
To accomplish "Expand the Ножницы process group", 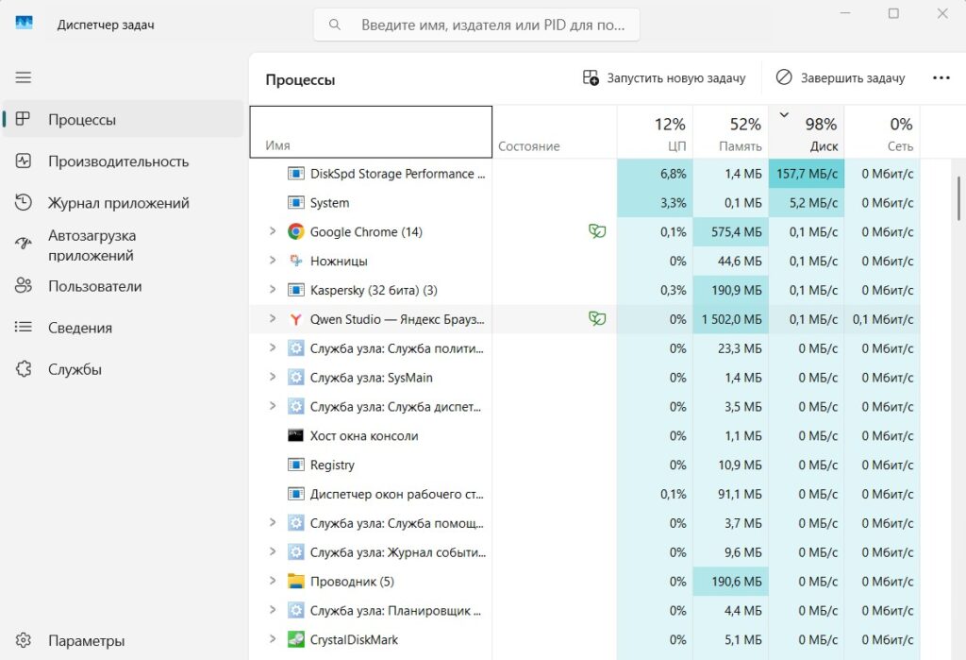I will click(273, 261).
